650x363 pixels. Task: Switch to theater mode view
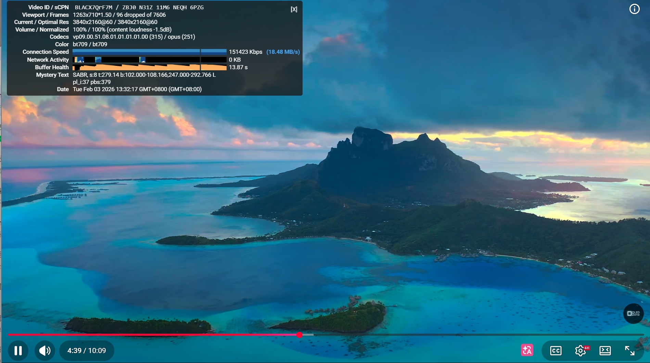tap(605, 350)
